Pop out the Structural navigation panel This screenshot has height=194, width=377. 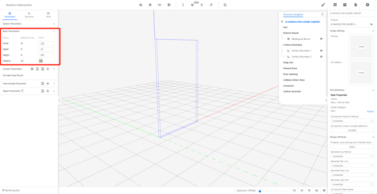coord(322,15)
